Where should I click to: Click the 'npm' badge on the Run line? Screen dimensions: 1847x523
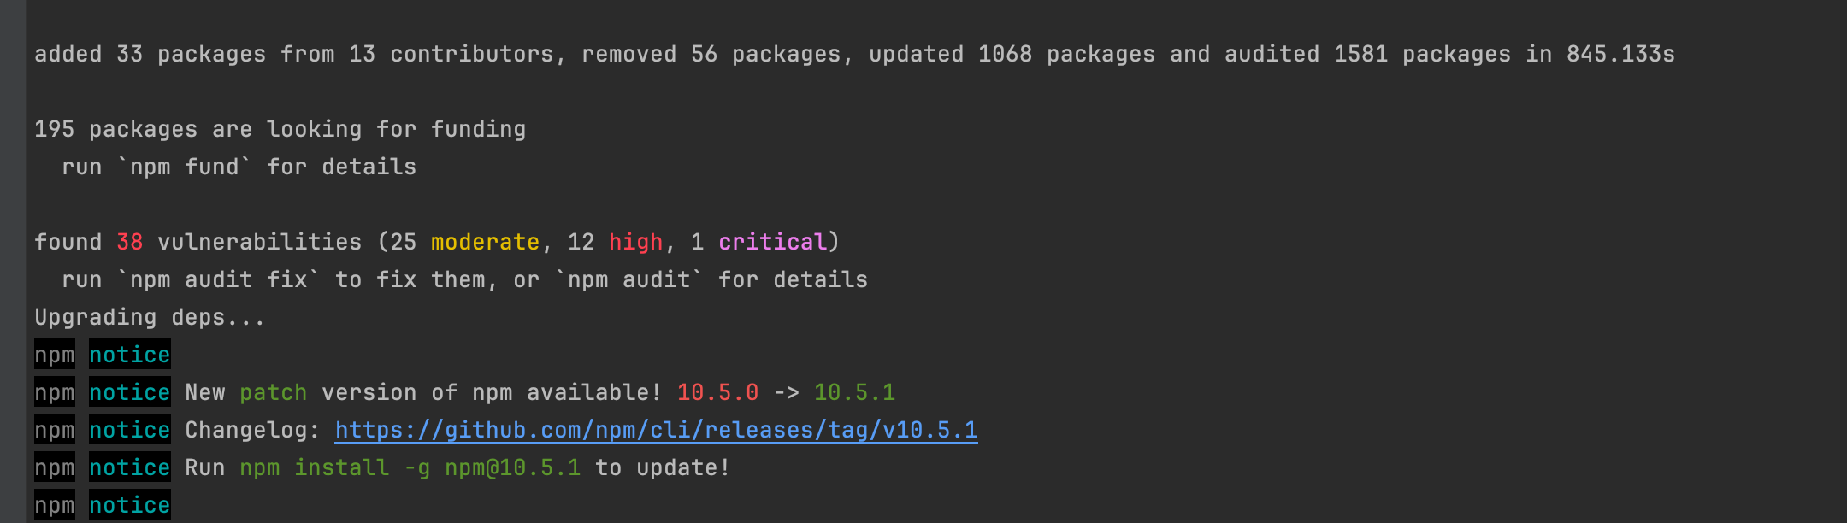tap(54, 467)
